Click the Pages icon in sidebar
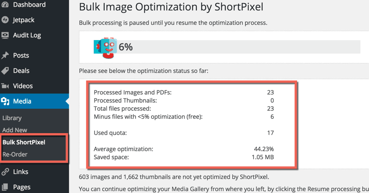Viewport: 369px width, 193px height. pos(5,187)
